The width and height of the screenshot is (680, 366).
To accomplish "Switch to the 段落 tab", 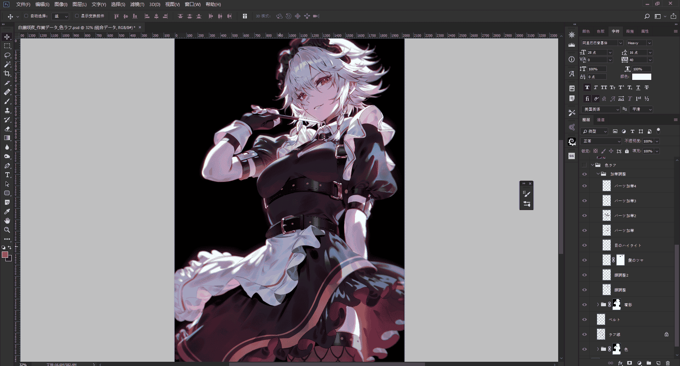I will pyautogui.click(x=630, y=31).
